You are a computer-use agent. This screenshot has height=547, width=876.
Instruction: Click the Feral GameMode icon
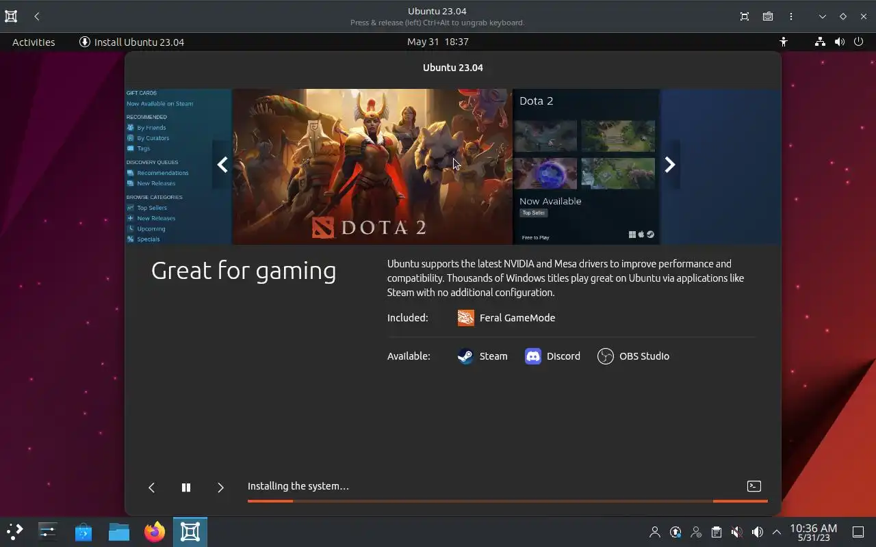466,318
